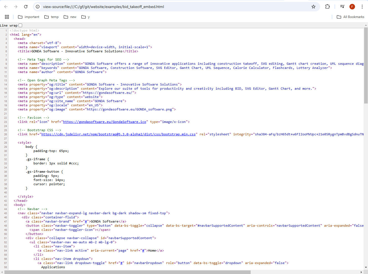Click the vertical scrollbar thumb
Image resolution: width=368 pixels, height=274 pixels.
click(x=366, y=66)
